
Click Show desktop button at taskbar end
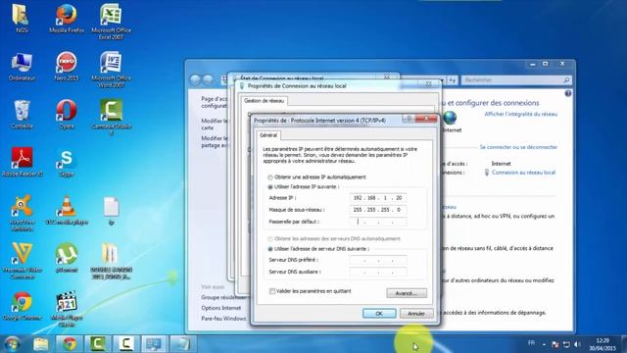coord(624,344)
